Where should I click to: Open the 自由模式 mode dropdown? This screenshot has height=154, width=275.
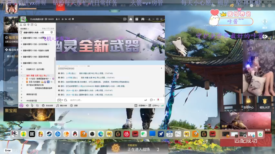pyautogui.click(x=24, y=29)
